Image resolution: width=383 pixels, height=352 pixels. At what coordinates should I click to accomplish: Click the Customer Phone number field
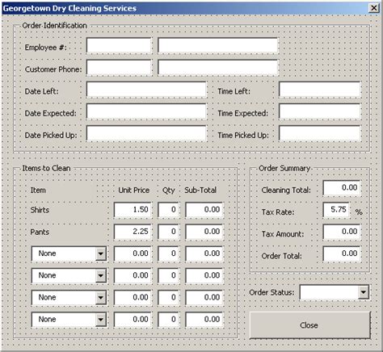[119, 67]
